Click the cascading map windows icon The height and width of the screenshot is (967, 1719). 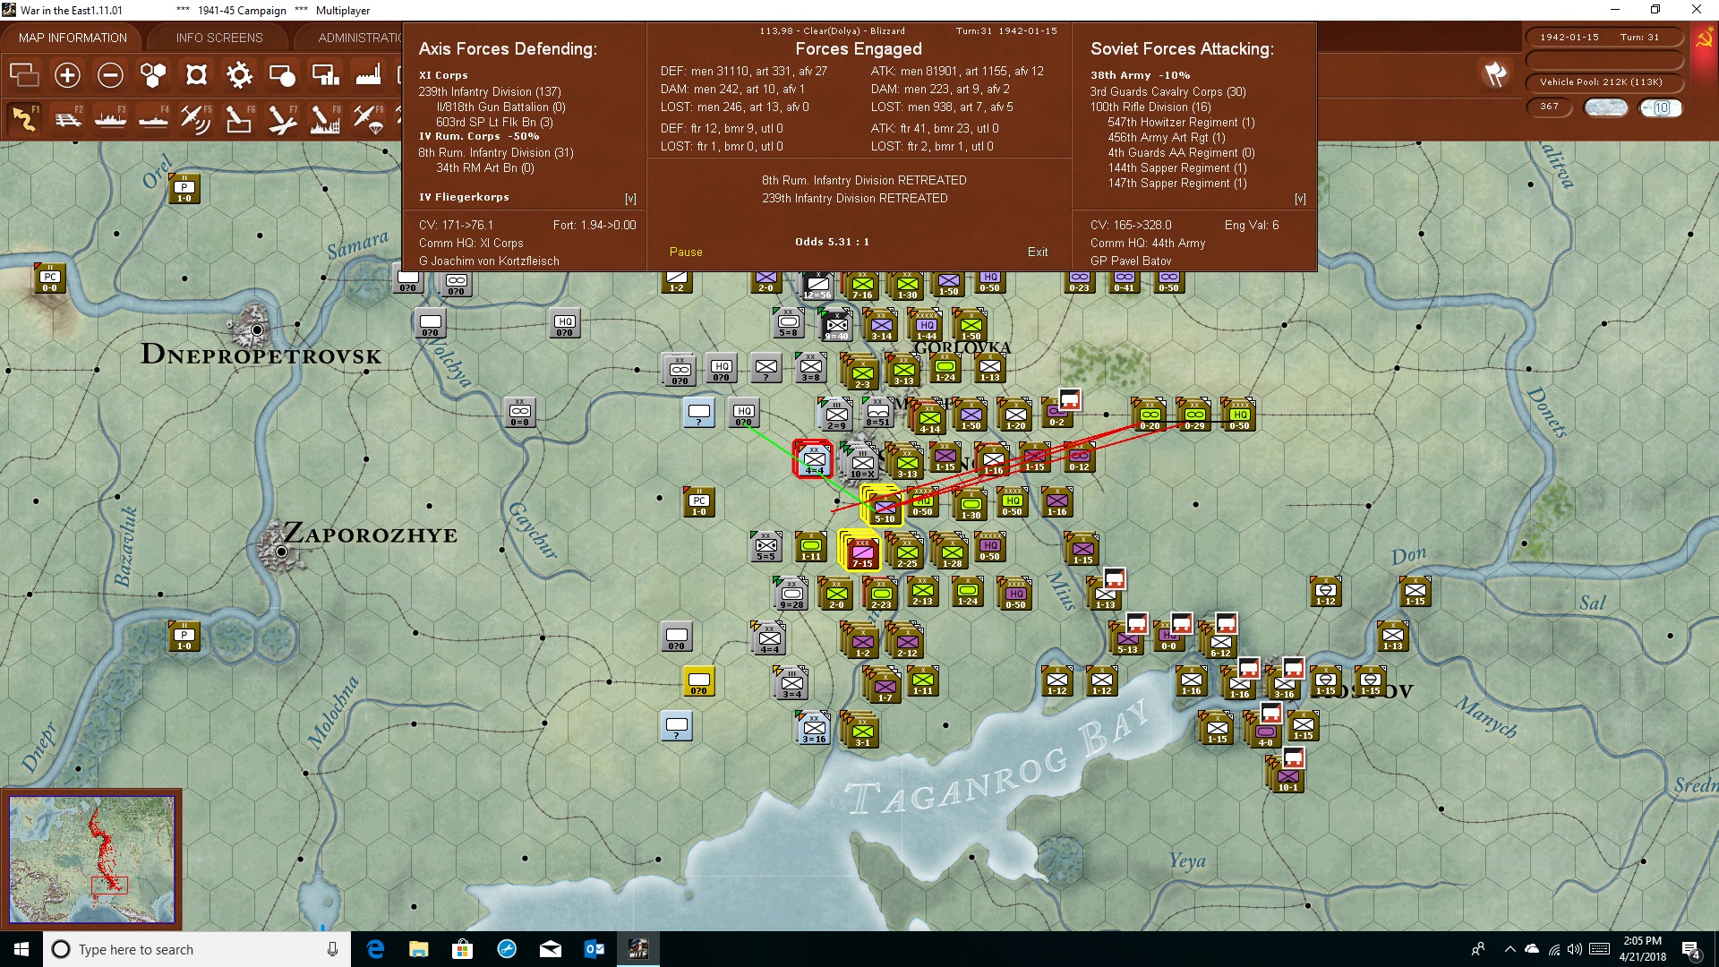tap(24, 75)
